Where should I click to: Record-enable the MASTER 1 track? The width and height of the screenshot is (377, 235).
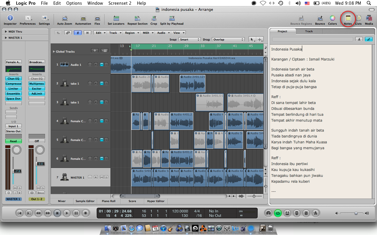click(x=96, y=177)
